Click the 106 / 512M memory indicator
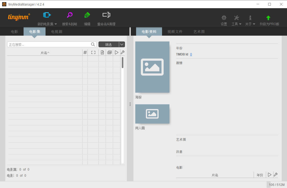Viewport: 287px width, 188px height. [277, 185]
